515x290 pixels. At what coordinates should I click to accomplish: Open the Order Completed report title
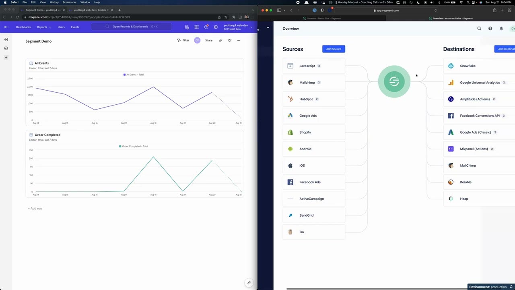(x=47, y=135)
